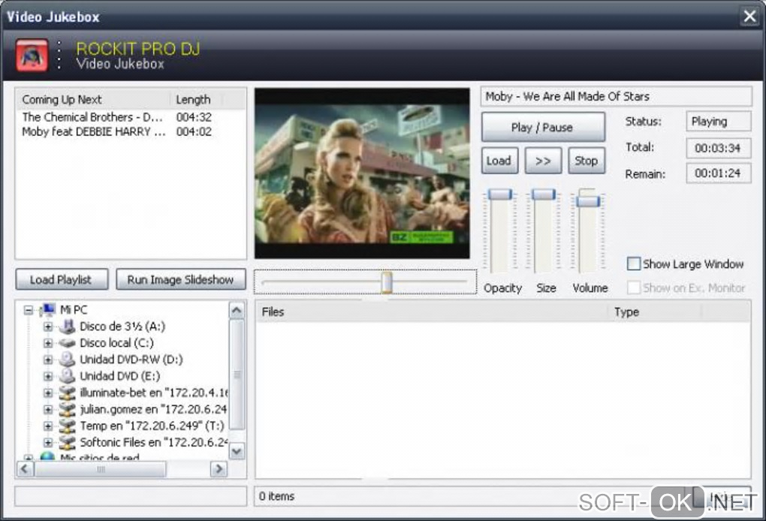This screenshot has height=521, width=766.
Task: Click folder tree horizontal scroll left arrow
Action: point(26,469)
